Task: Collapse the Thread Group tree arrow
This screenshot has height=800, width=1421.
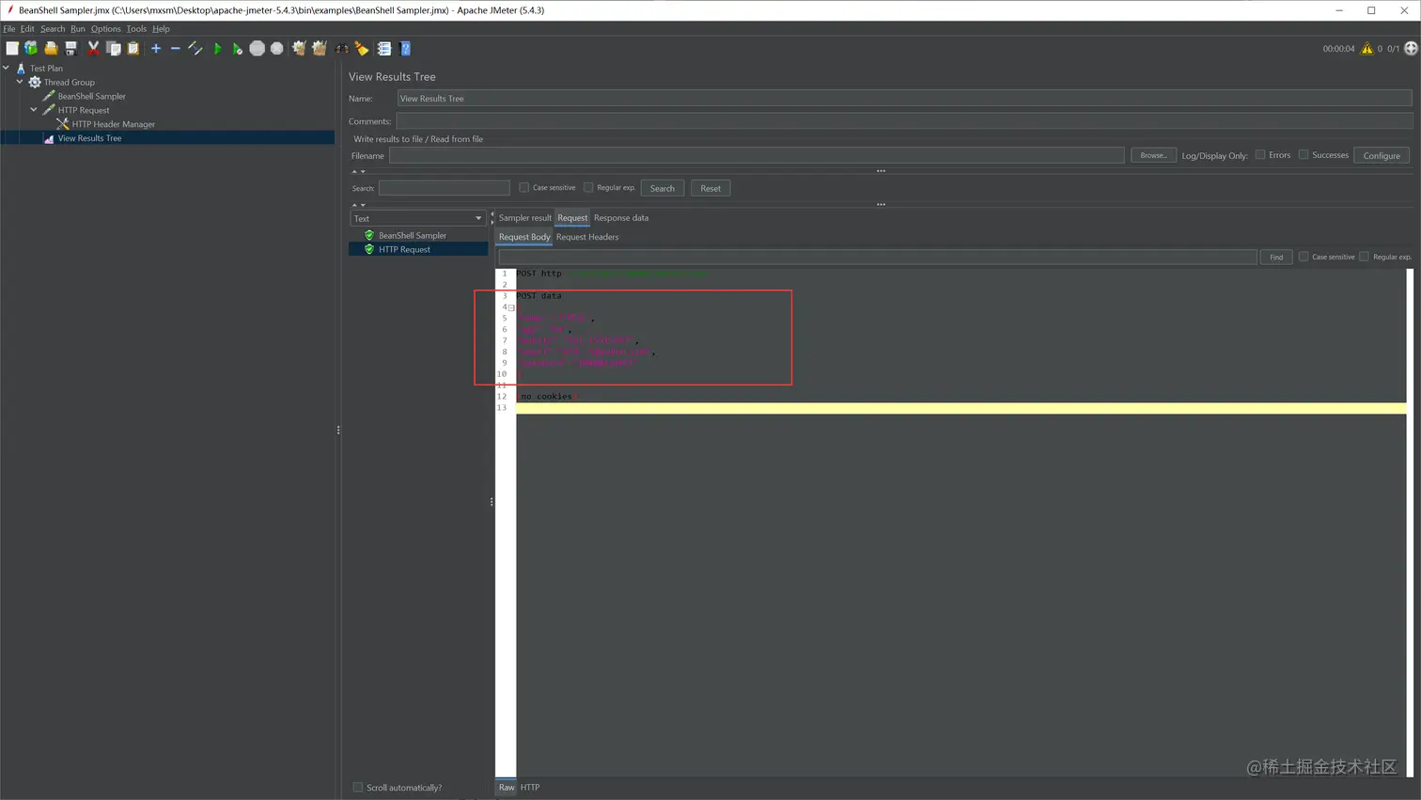Action: coord(20,82)
